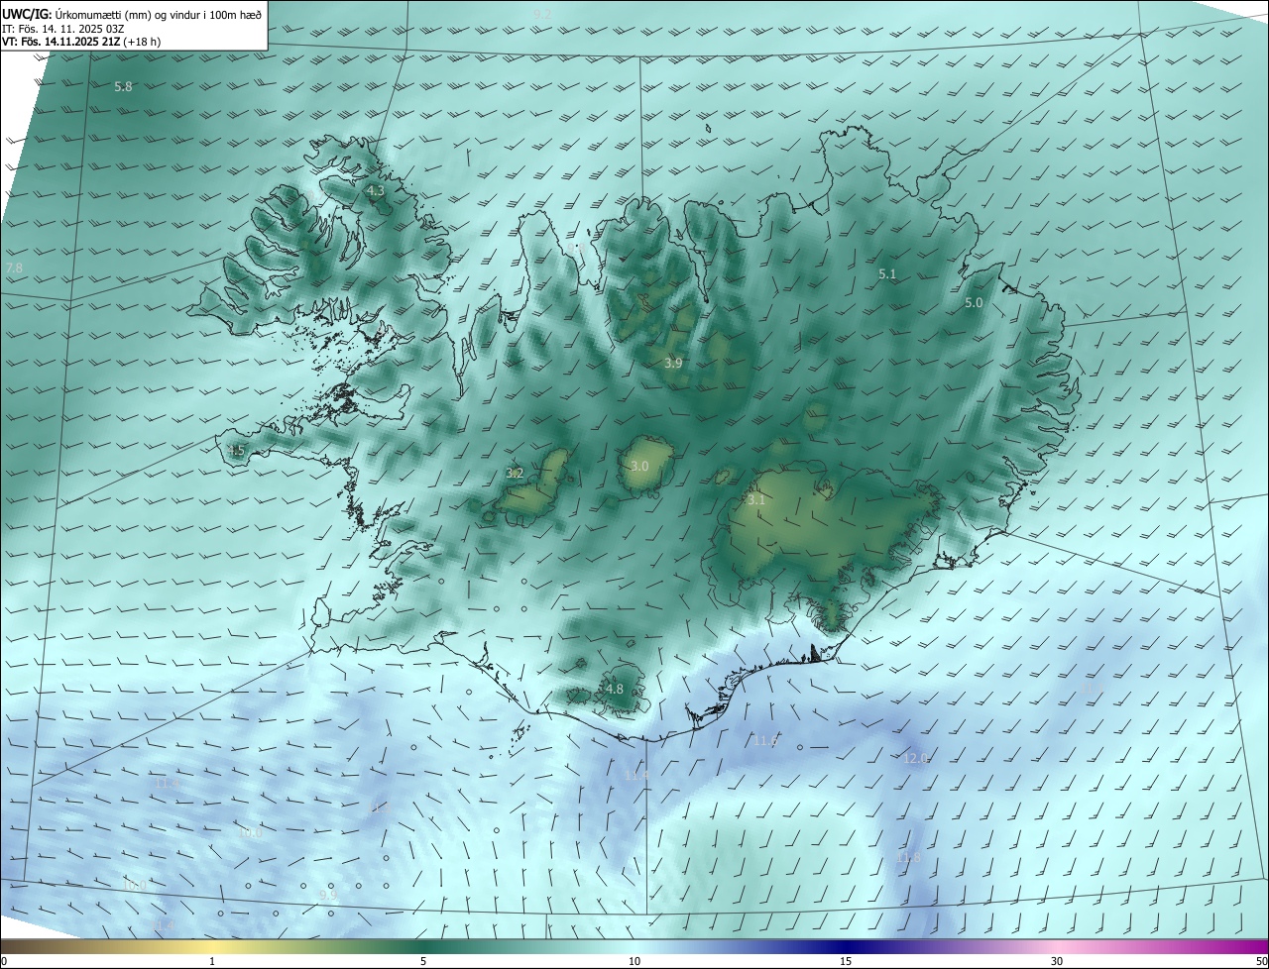The image size is (1269, 969).
Task: Click the 9.2 value at the top edge
Action: pos(541,14)
